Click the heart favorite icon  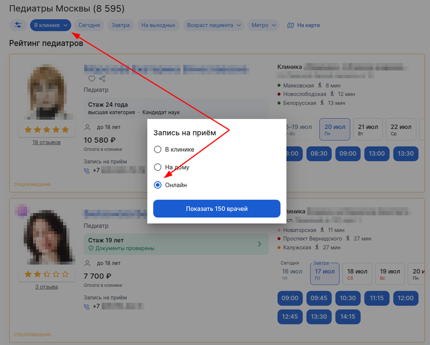(x=91, y=78)
